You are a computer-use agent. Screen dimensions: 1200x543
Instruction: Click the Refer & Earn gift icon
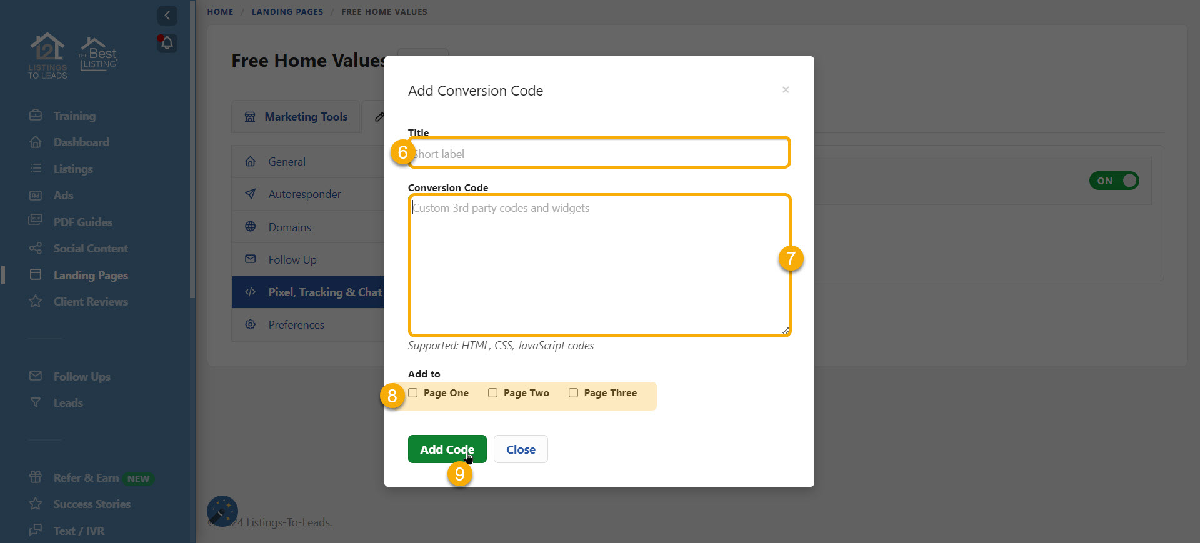[x=36, y=478]
